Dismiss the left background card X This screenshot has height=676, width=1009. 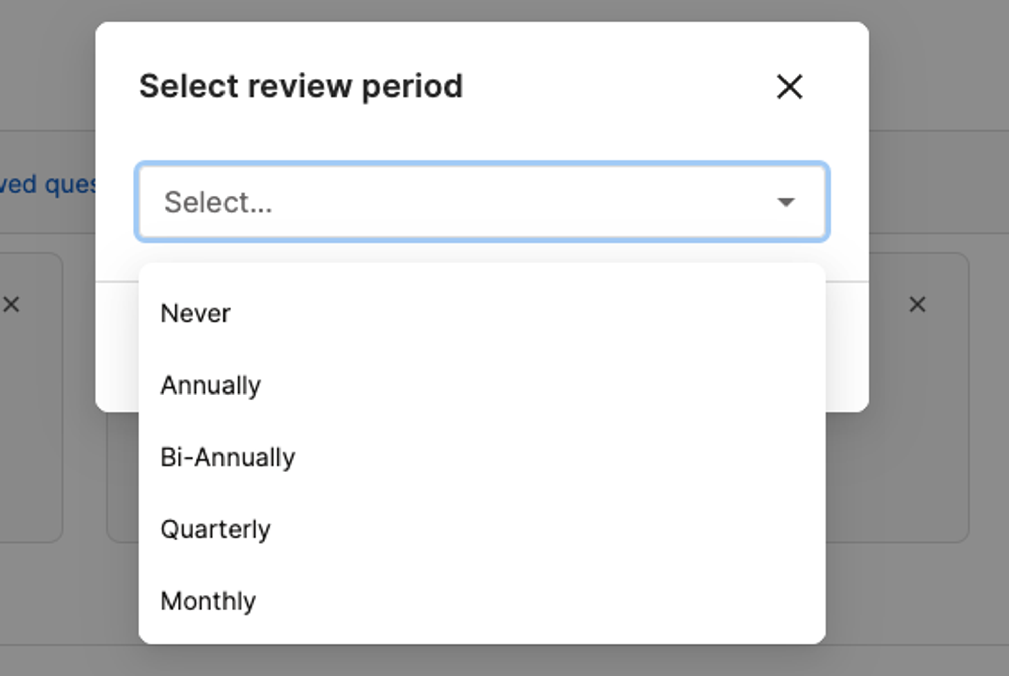tap(11, 304)
